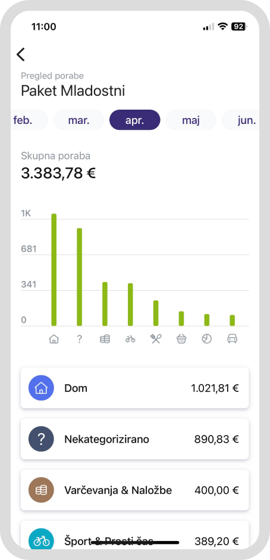Select the fork and knife icon under the chart
Image resolution: width=270 pixels, height=560 pixels.
click(x=156, y=339)
